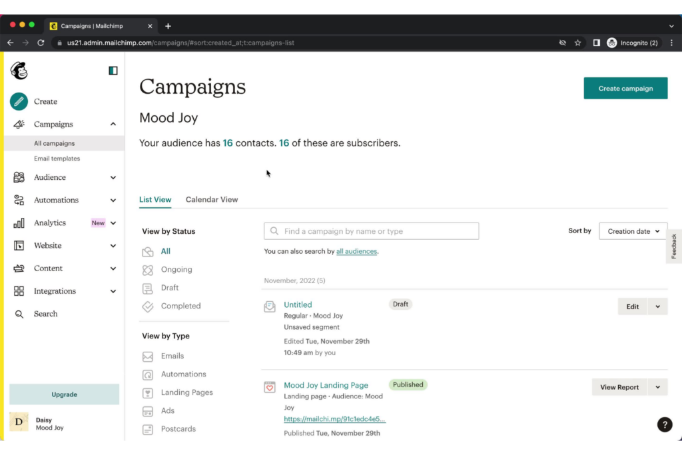Click the tracking-blocked eye icon in address bar
The image size is (682, 455).
point(562,43)
